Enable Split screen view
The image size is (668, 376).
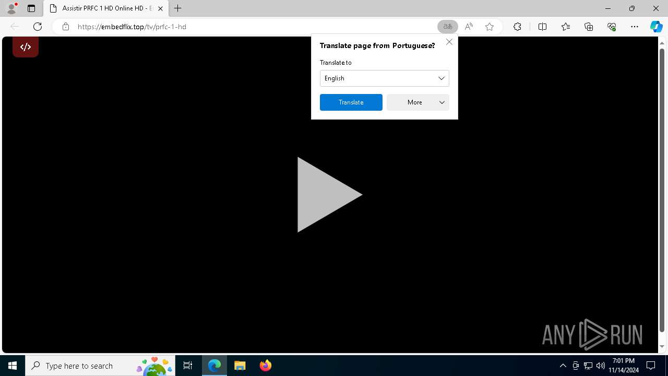click(542, 27)
